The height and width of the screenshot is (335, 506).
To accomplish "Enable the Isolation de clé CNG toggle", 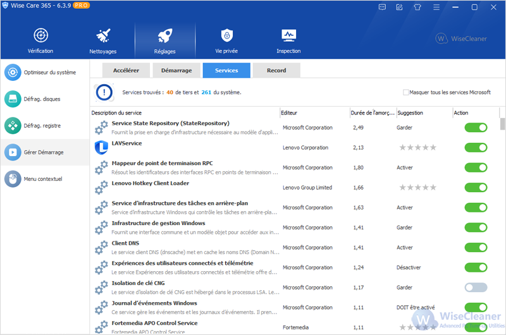I will click(476, 288).
